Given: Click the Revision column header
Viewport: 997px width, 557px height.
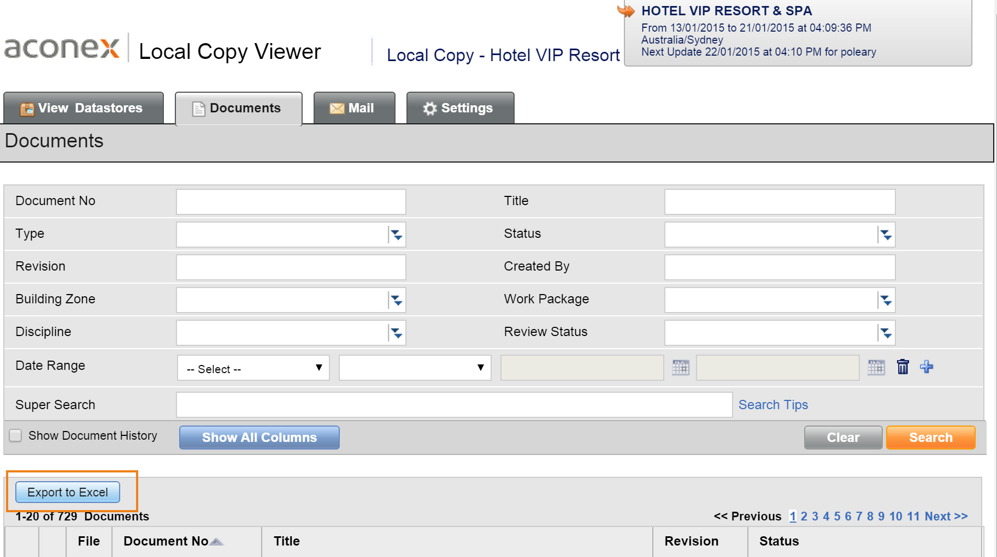Looking at the screenshot, I should (x=691, y=541).
